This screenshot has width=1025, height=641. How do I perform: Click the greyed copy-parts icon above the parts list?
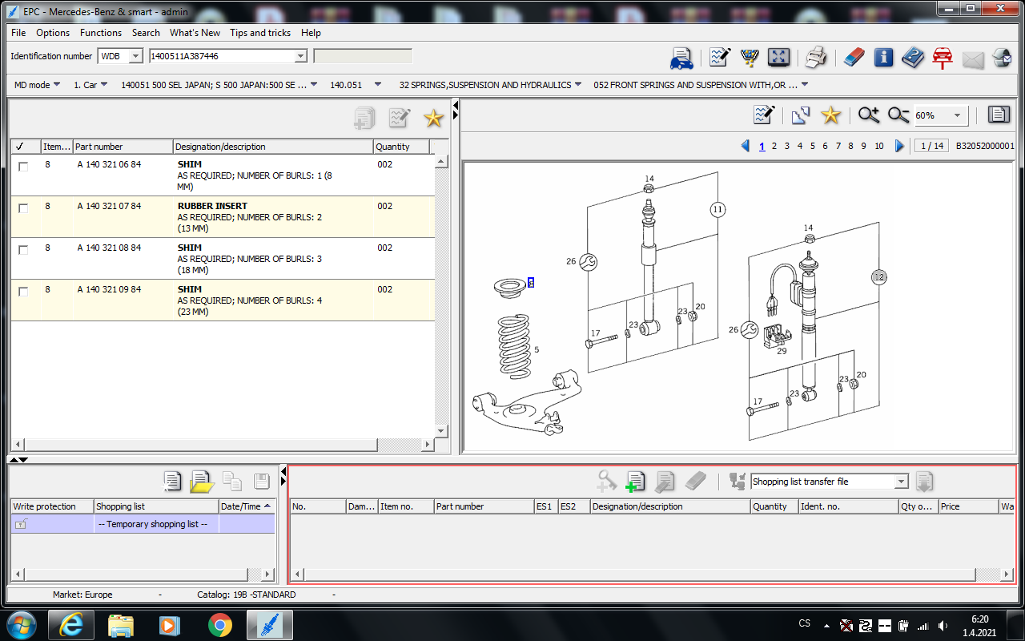point(364,118)
